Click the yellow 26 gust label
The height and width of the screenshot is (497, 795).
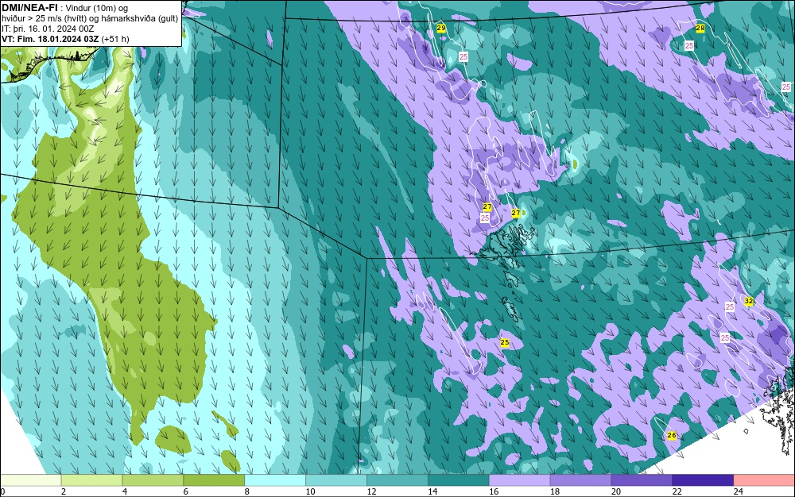672,435
